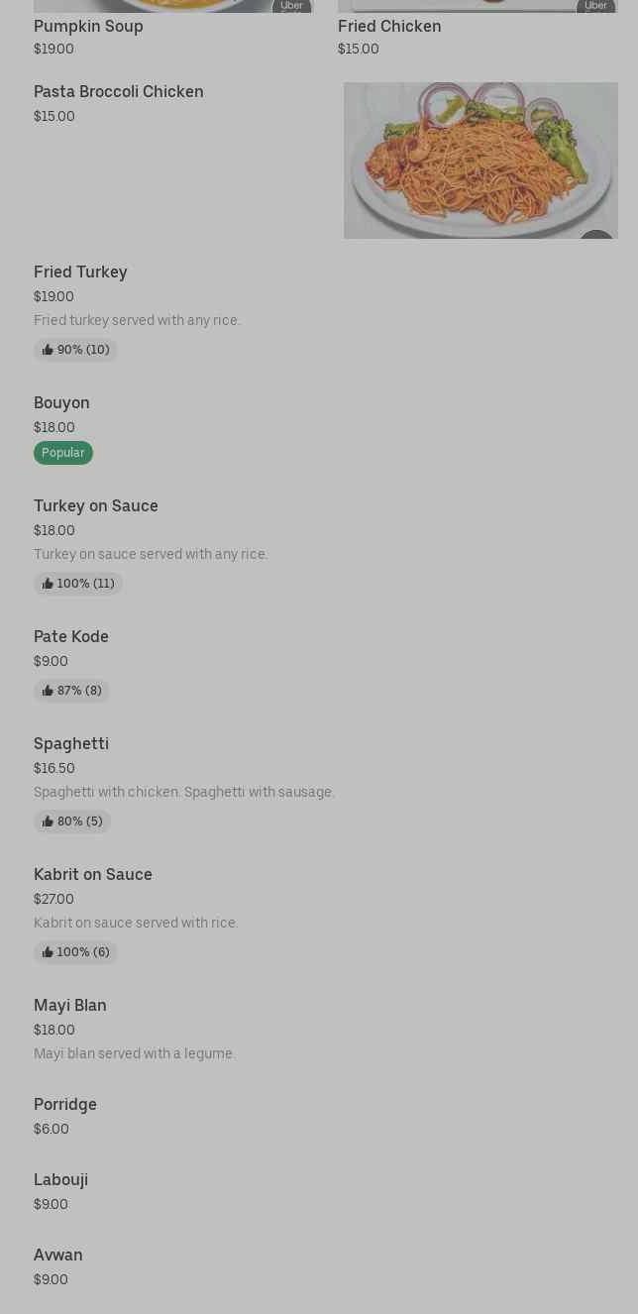Open the Pasta Broccoli Chicken dish photo

pos(480,161)
